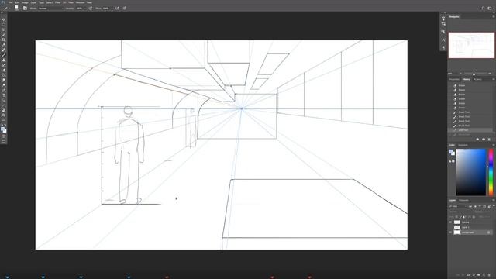Pick a color in the color field
The width and height of the screenshot is (496, 279).
pyautogui.click(x=470, y=172)
